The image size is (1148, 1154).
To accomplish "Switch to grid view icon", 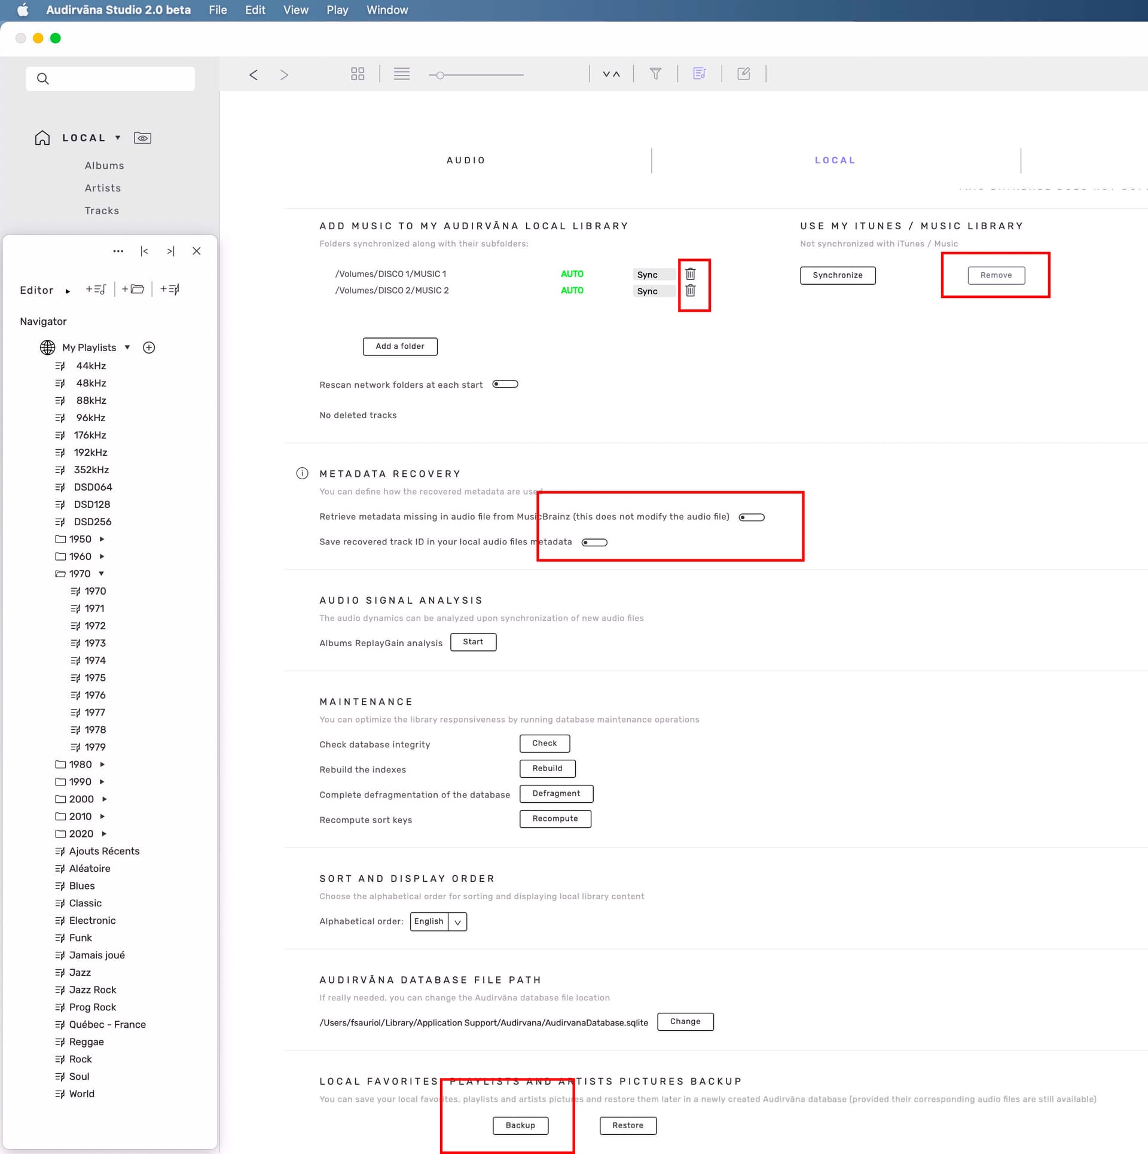I will [x=358, y=74].
